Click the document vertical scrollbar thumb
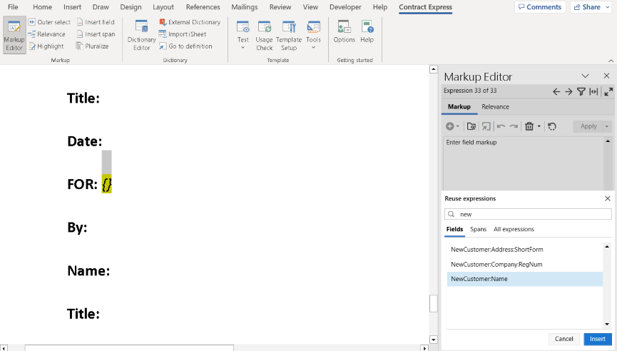Viewport: 617px width, 351px height. (x=433, y=303)
